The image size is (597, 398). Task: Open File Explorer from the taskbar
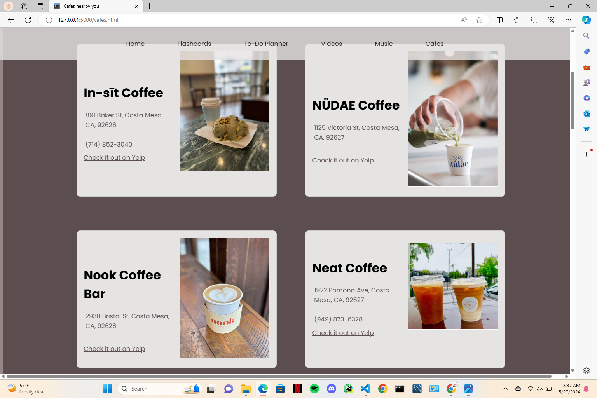tap(246, 389)
